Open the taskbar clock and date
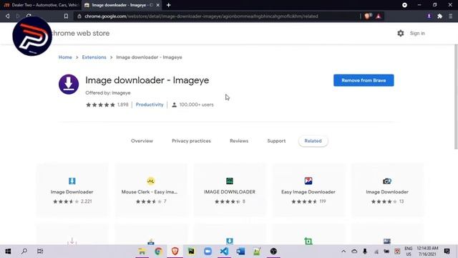Viewport: 458px width, 258px height. pos(427,252)
